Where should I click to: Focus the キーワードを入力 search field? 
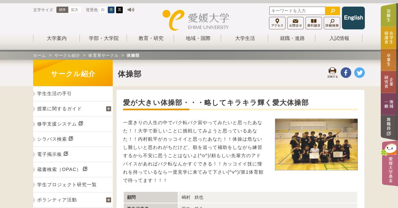click(x=297, y=11)
